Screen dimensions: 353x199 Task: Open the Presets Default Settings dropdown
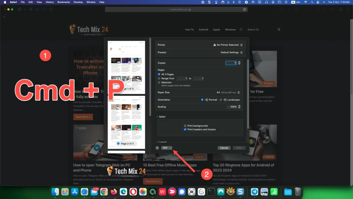231,53
